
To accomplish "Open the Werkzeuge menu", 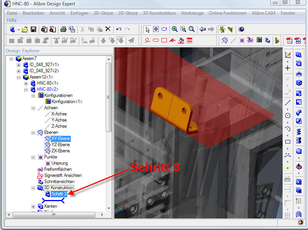I will [x=192, y=13].
